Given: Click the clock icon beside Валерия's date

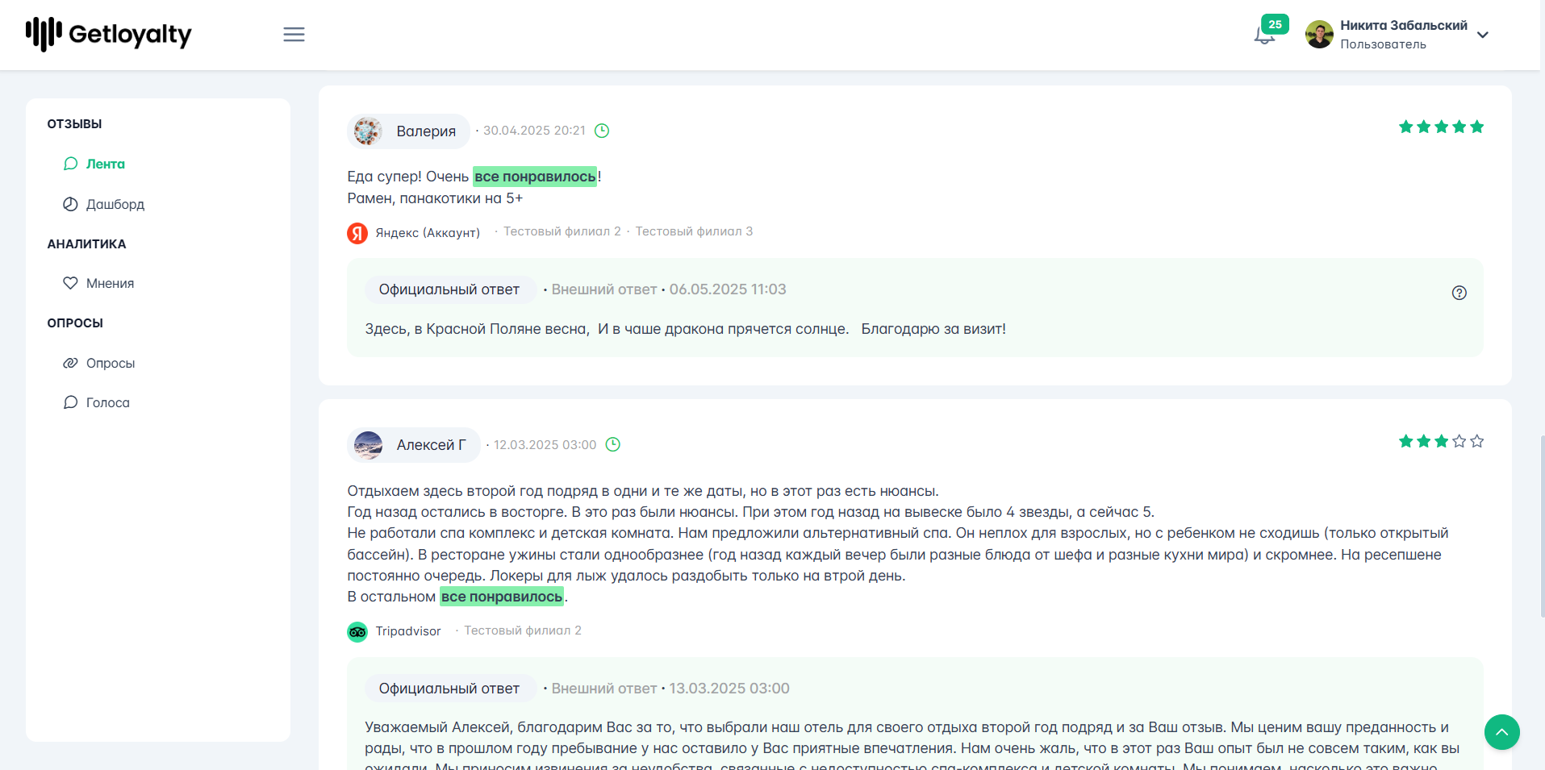Looking at the screenshot, I should [602, 131].
